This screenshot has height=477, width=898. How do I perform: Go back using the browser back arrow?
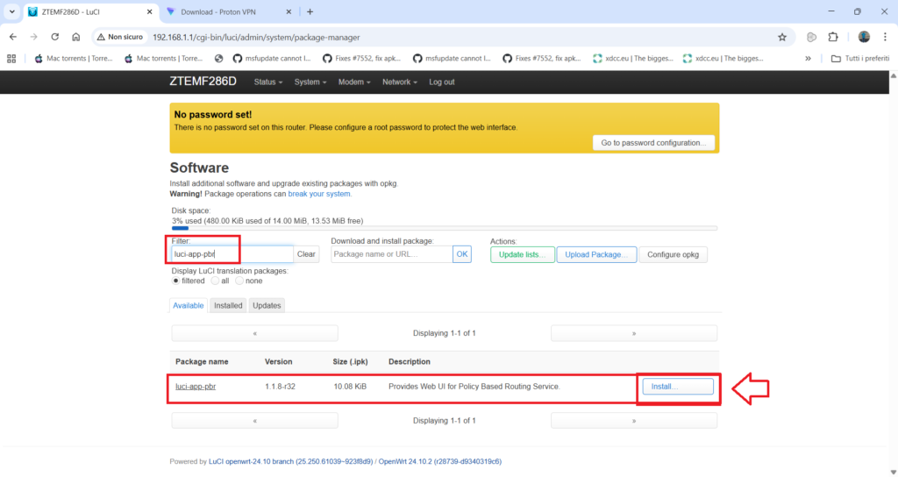click(x=12, y=38)
